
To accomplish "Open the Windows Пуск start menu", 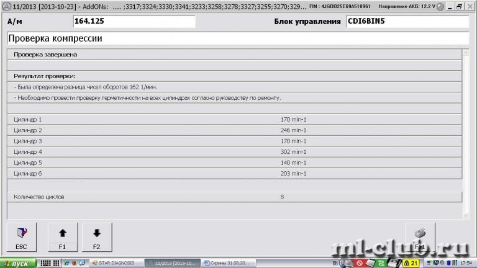I will click(x=18, y=263).
